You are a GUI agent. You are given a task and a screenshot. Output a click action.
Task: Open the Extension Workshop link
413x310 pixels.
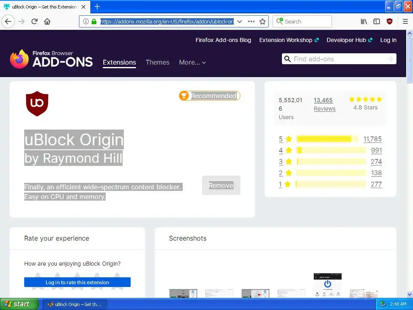pos(289,40)
